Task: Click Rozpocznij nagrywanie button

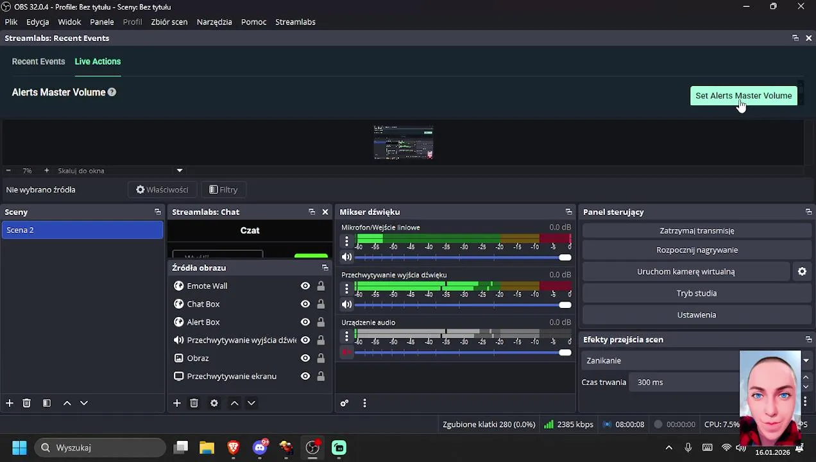Action: pos(697,250)
